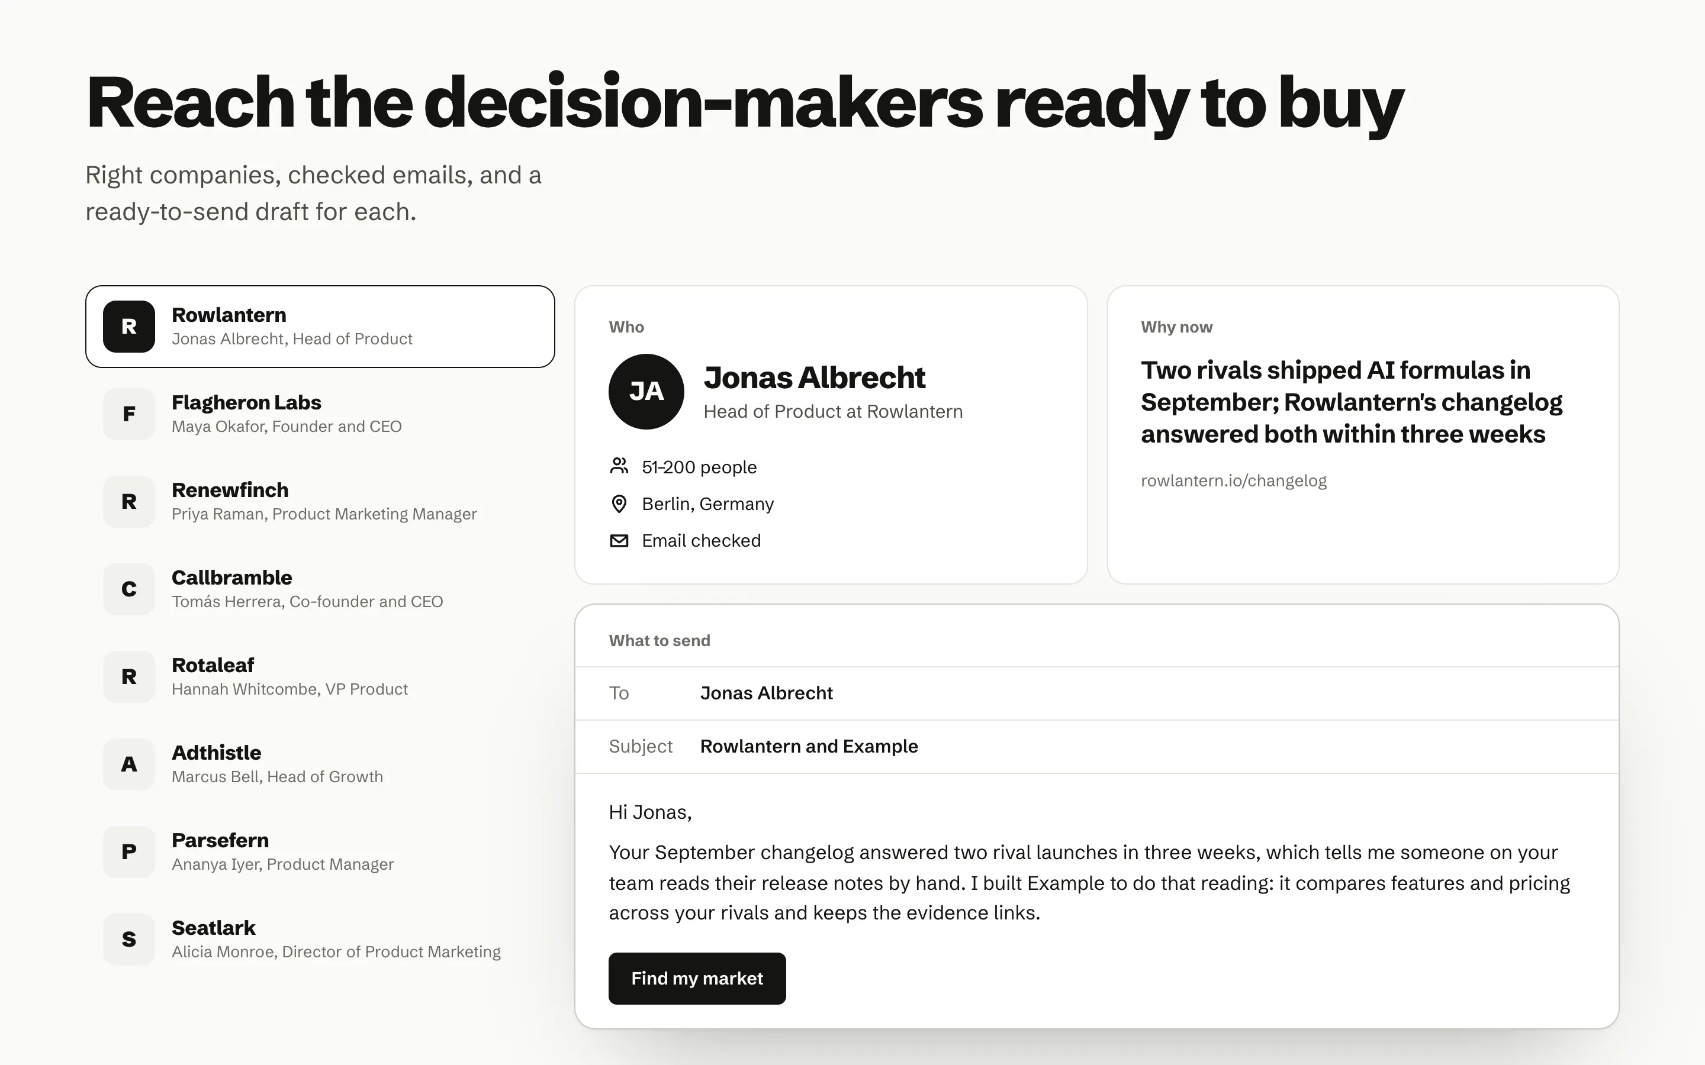The height and width of the screenshot is (1065, 1705).
Task: Click the JA avatar circle
Action: (646, 392)
